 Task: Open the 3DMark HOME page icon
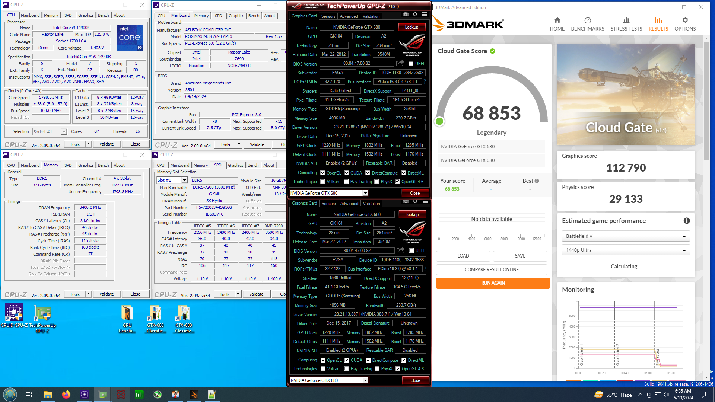pos(557,20)
